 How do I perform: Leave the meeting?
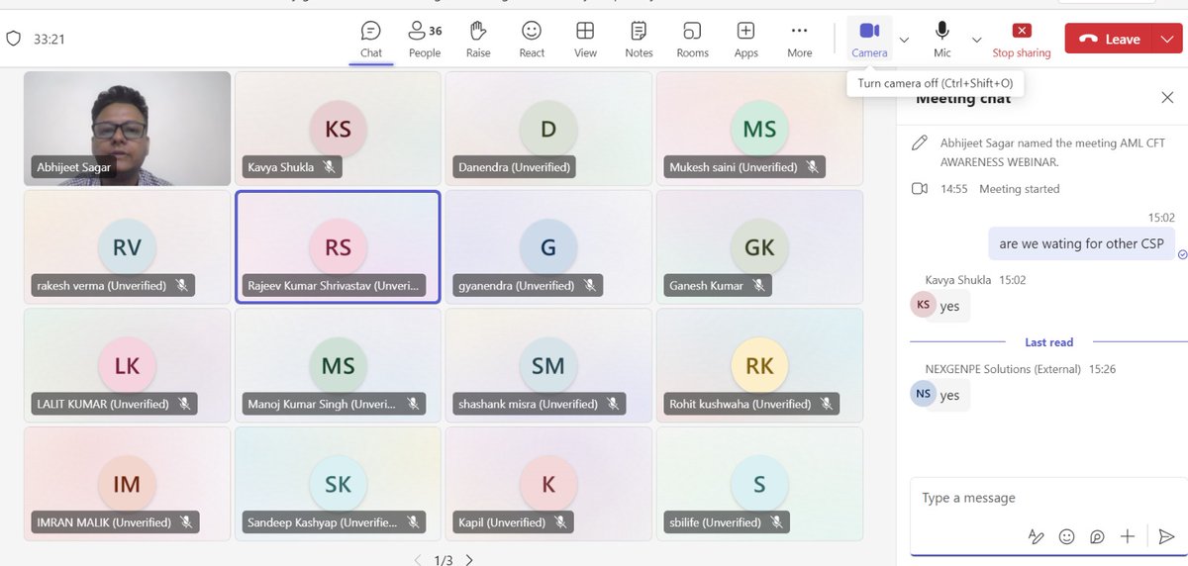(x=1109, y=39)
